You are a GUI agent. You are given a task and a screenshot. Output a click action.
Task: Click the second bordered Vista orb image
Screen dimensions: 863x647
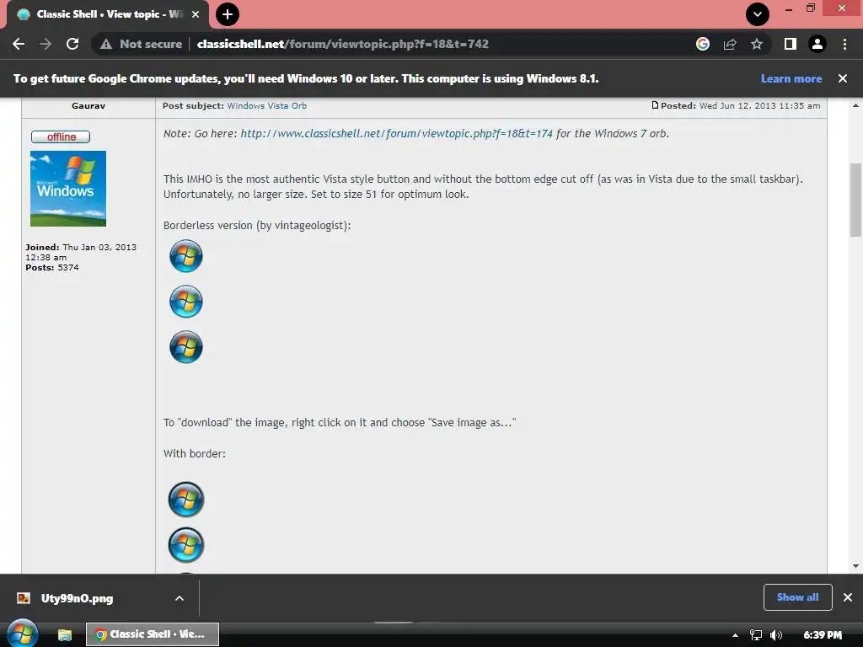(x=186, y=545)
